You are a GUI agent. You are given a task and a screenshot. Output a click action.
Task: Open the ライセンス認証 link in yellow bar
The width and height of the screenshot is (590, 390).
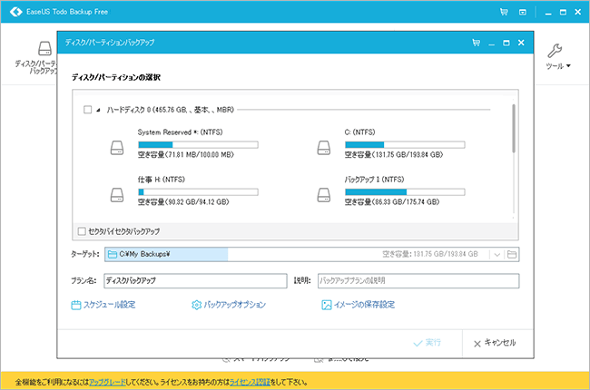click(250, 382)
